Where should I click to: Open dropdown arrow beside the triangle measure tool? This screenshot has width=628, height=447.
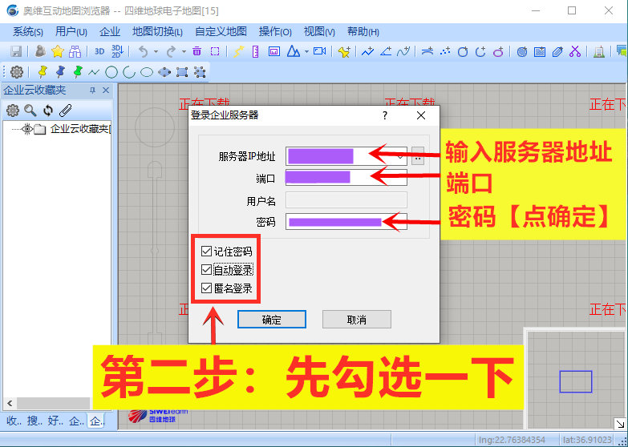tap(306, 51)
